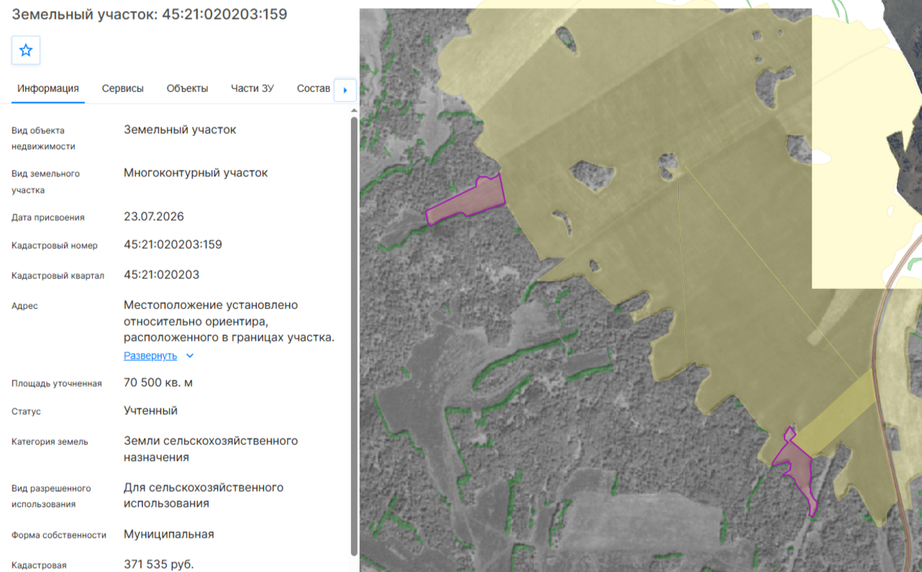Expand the address via the Развернуть link
The width and height of the screenshot is (922, 572).
[151, 356]
